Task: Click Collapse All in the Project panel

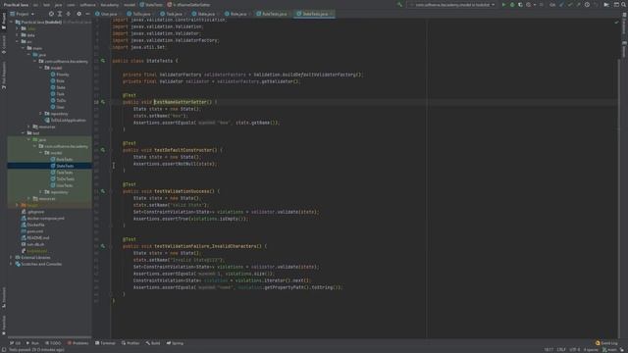Action: click(68, 14)
